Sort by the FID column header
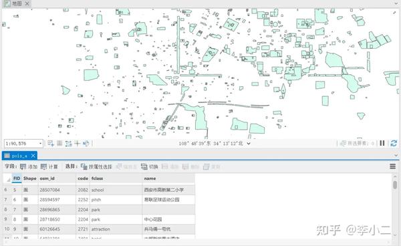This screenshot has width=401, height=246. [x=17, y=178]
